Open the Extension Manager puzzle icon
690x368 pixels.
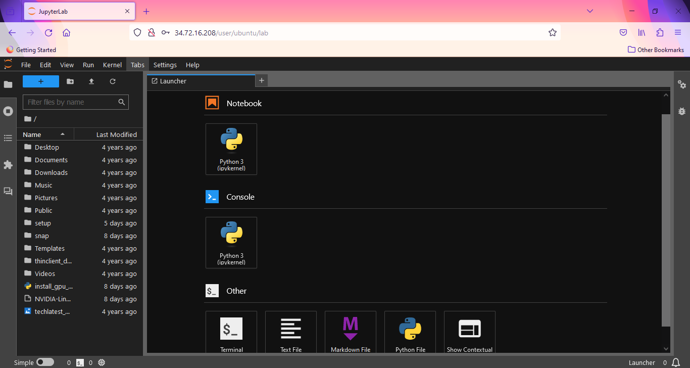click(8, 165)
